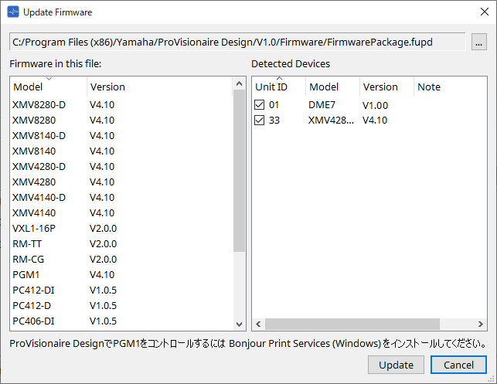This screenshot has width=497, height=384.
Task: Uncheck the checkbox for Unit ID 01
Action: pos(259,104)
